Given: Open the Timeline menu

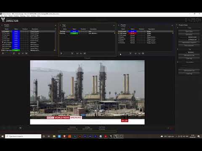Looking at the screenshot, I should pos(16,16).
